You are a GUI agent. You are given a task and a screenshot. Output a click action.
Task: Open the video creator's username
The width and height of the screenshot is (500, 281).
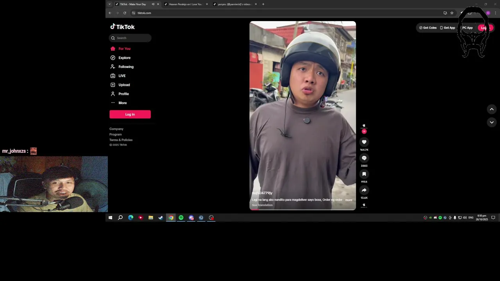(262, 193)
